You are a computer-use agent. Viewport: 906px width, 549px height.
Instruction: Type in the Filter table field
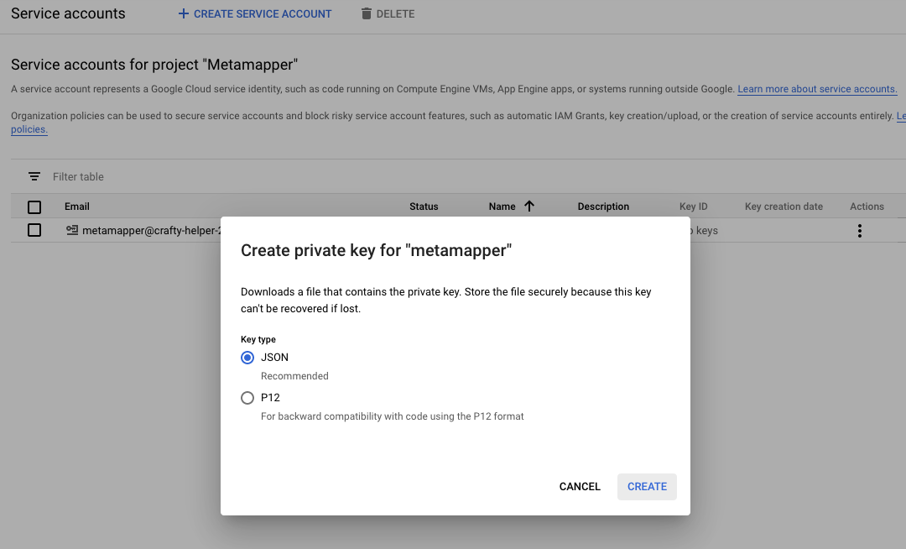(x=168, y=176)
